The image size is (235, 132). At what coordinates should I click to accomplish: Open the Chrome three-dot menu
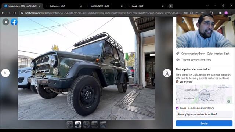[x=232, y=13]
